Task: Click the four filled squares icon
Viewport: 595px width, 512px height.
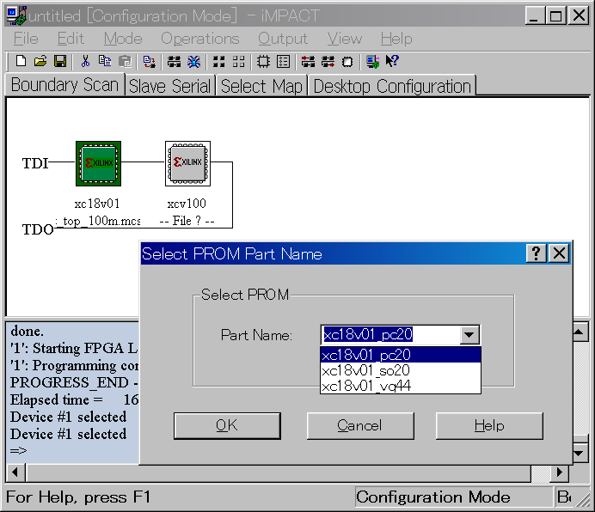Action: (x=219, y=62)
